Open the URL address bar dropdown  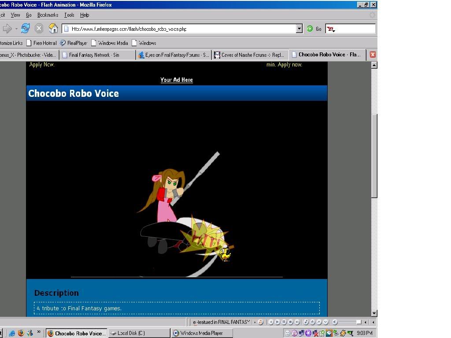pos(299,29)
